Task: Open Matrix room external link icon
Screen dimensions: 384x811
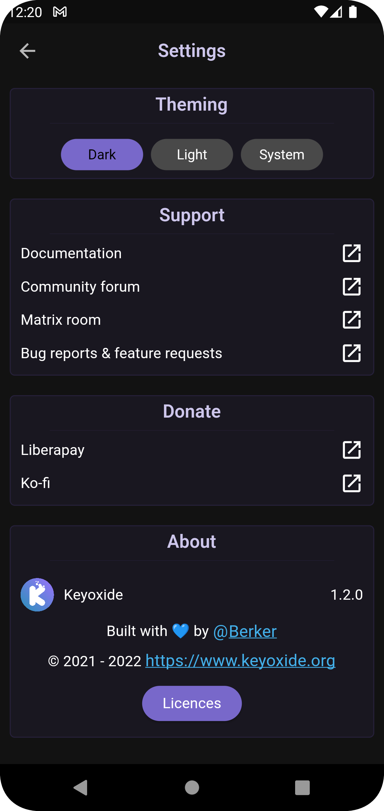Action: [x=352, y=320]
